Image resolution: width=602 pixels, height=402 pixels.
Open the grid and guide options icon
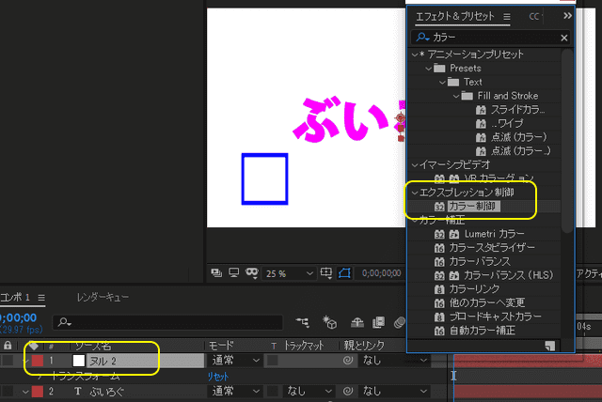pos(326,273)
